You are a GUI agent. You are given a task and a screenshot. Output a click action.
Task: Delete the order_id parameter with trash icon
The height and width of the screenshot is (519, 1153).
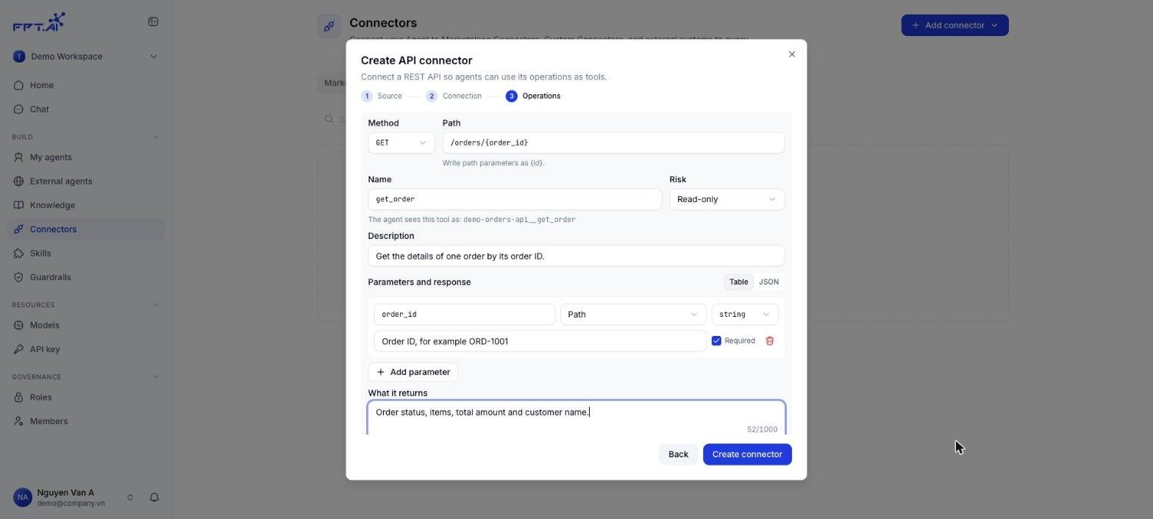[770, 341]
